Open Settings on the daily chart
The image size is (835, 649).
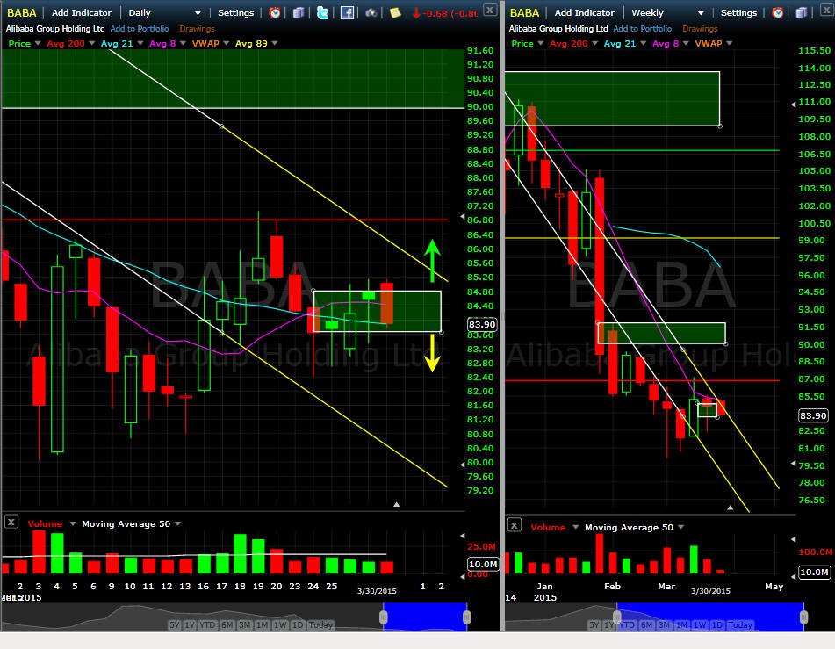click(235, 13)
